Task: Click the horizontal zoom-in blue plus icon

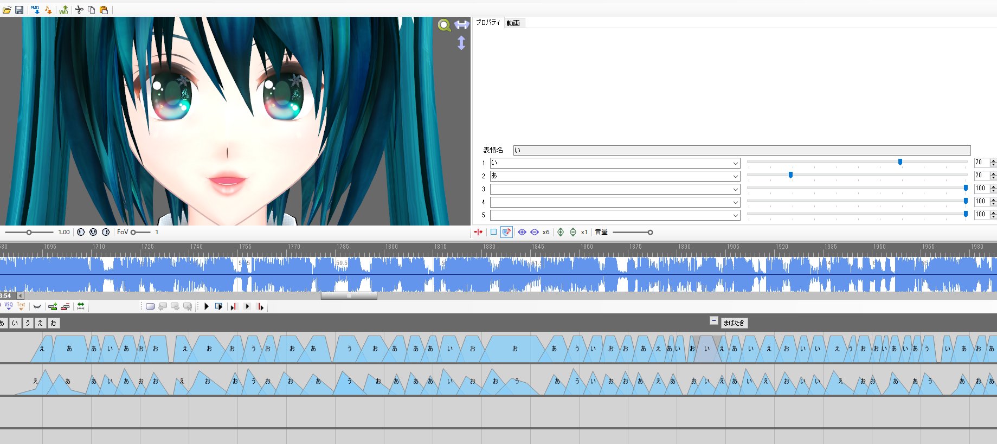Action: [522, 232]
